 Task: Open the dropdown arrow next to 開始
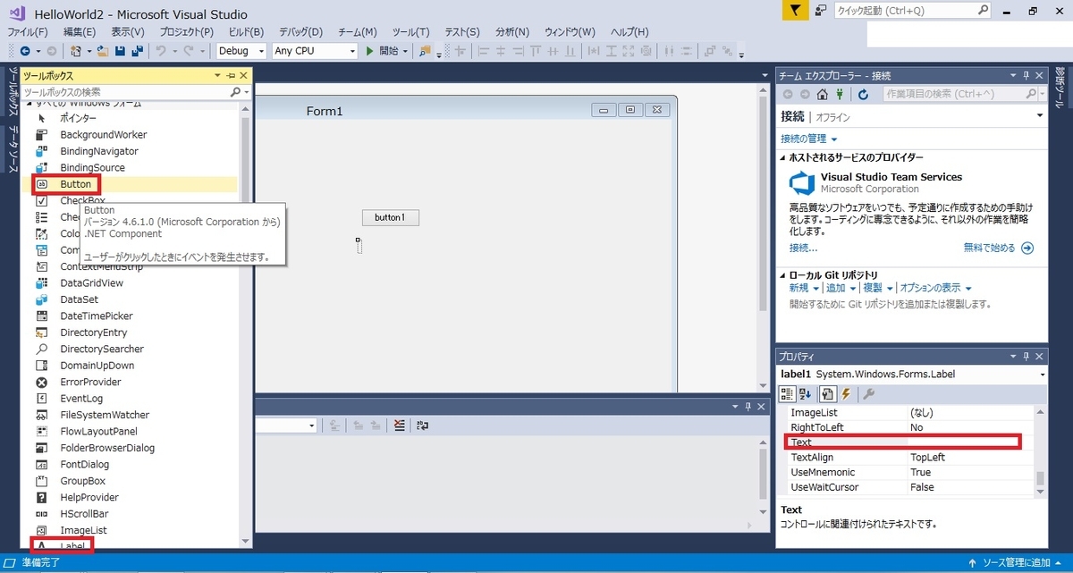[405, 51]
